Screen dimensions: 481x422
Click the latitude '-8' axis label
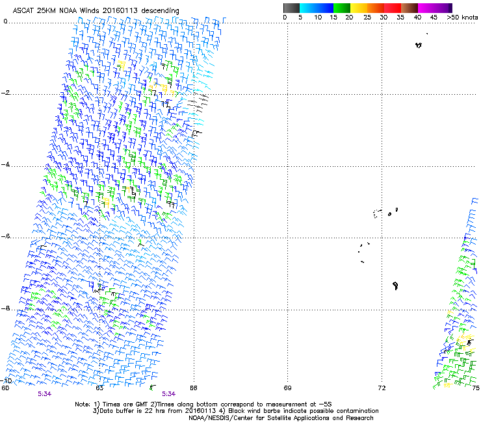coord(5,308)
